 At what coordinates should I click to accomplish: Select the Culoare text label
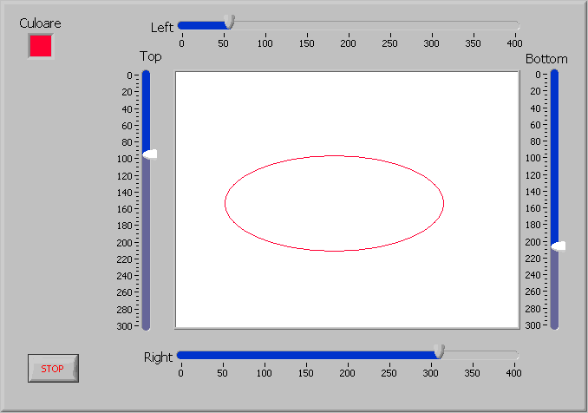click(40, 23)
